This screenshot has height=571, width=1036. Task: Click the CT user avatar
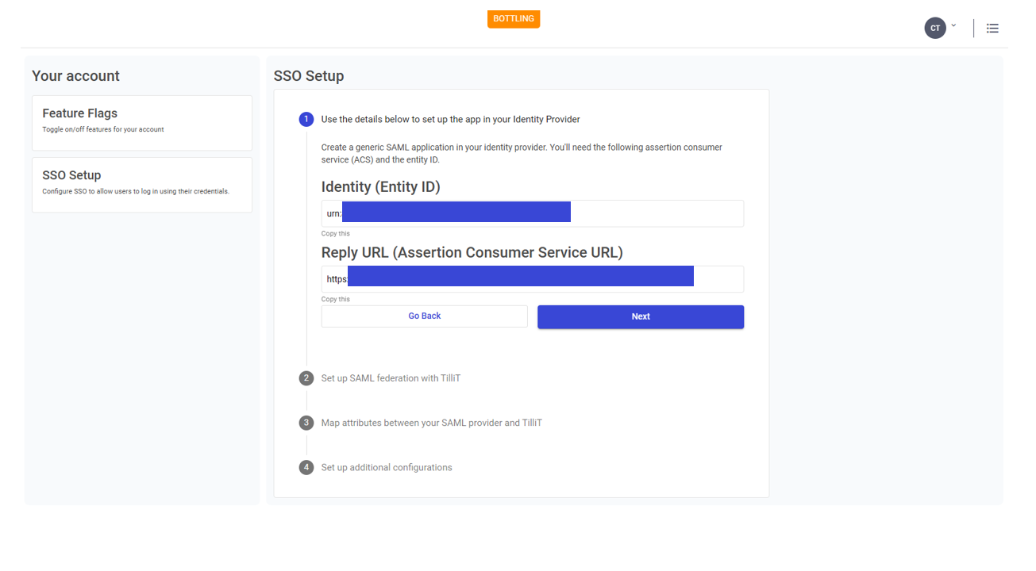pos(935,29)
